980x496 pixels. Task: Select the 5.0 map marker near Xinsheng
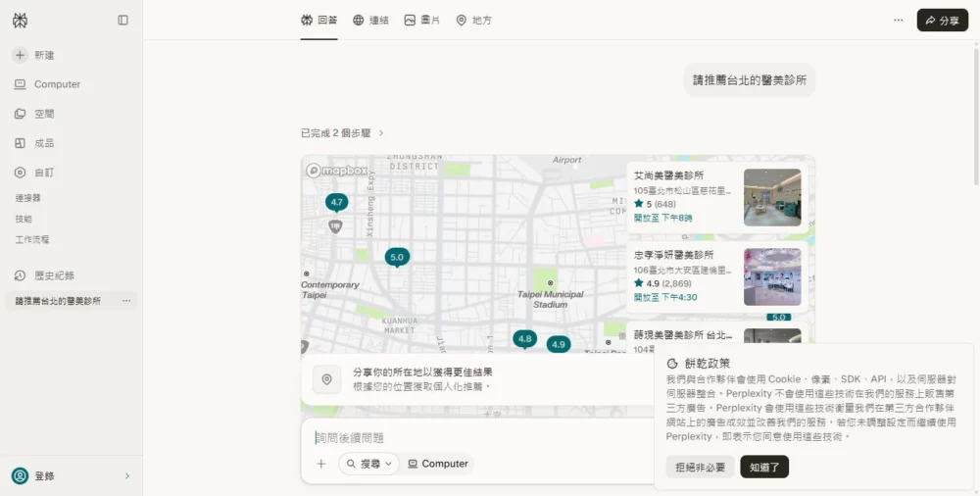click(x=397, y=258)
